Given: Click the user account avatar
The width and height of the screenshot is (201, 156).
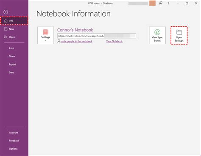Looking at the screenshot, I should coord(152,3).
